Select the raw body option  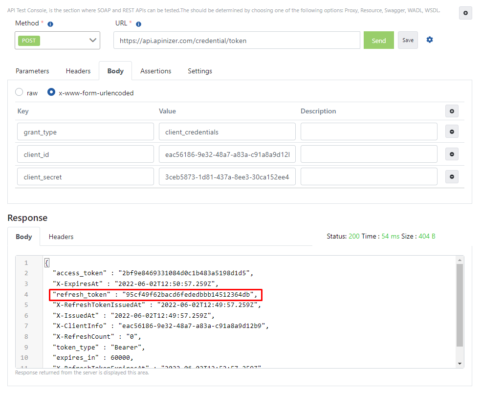point(19,92)
